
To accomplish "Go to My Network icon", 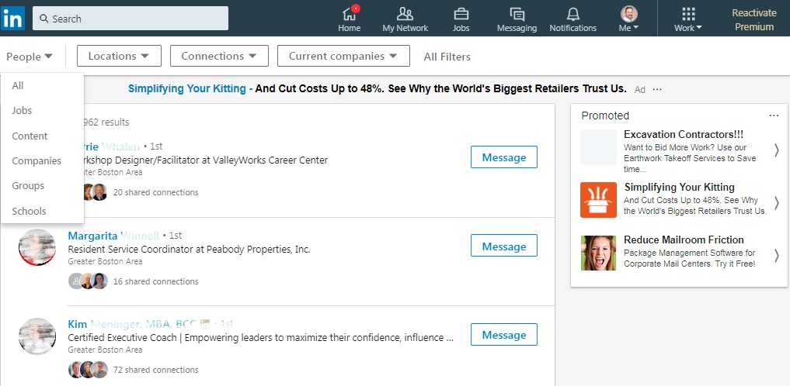I will 405,14.
